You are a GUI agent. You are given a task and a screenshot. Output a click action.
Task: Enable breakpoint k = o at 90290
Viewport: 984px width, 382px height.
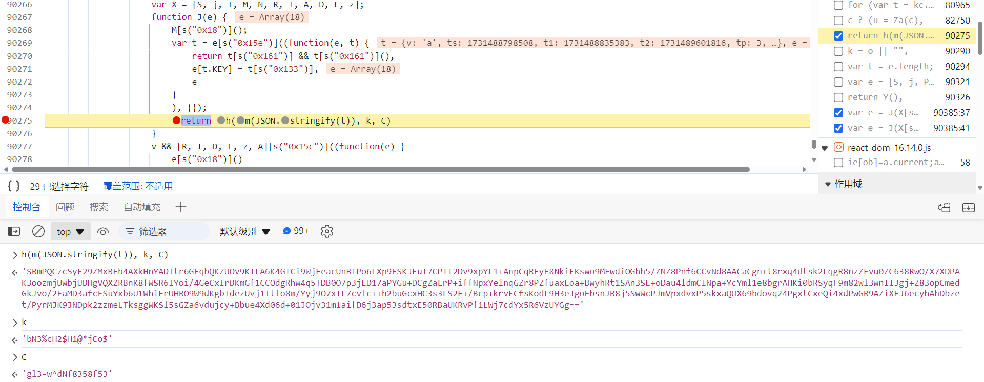838,51
